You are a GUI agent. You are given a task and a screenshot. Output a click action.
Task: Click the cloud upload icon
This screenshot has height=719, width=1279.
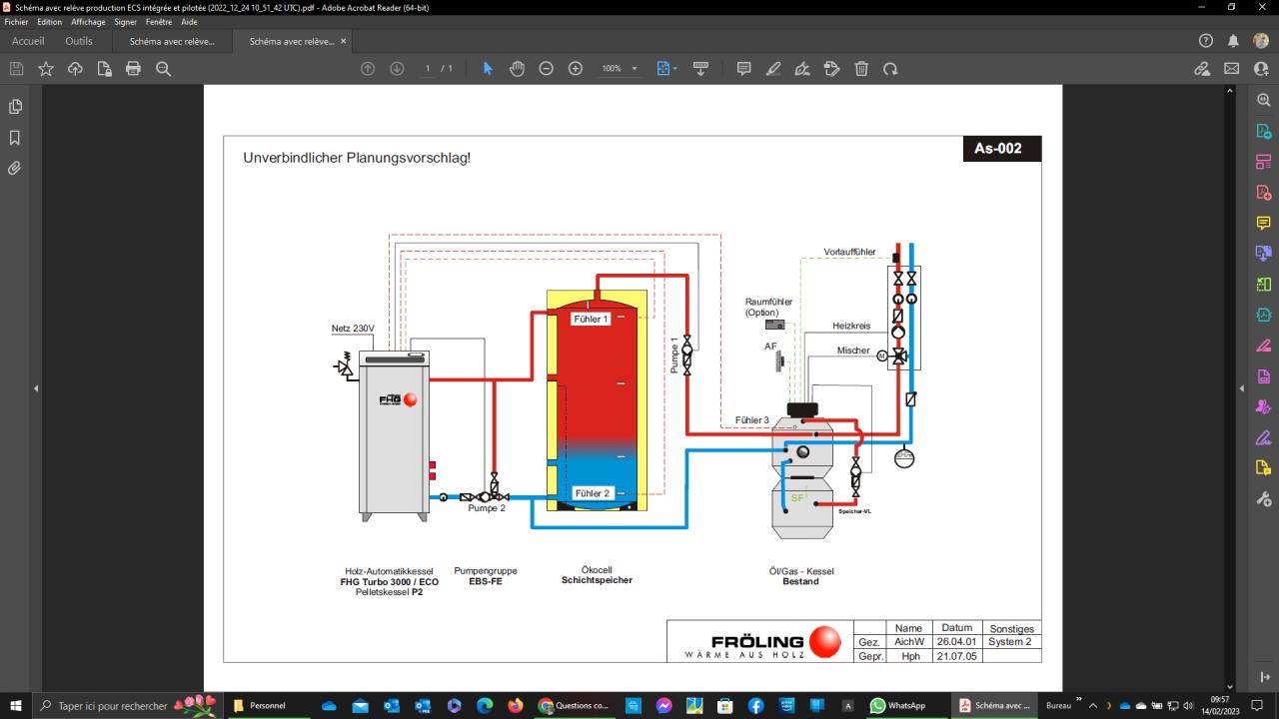[x=75, y=69]
